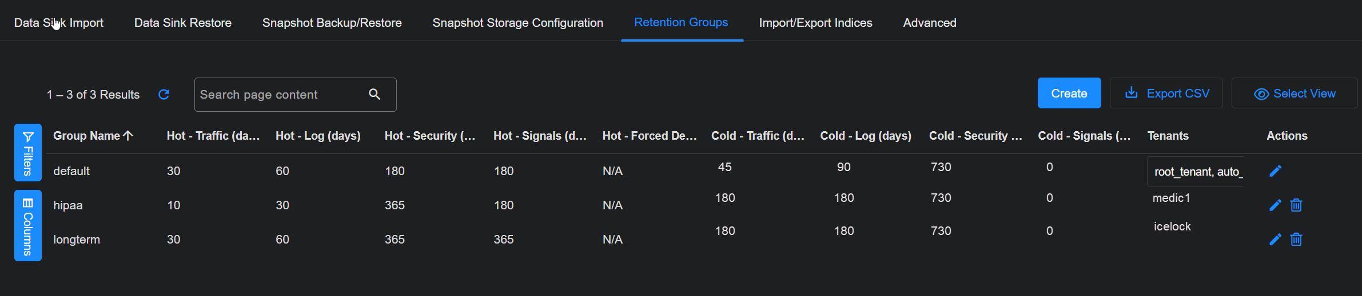Viewport: 1362px width, 296px height.
Task: Sort by Hot - Log (days) column
Action: coord(318,136)
